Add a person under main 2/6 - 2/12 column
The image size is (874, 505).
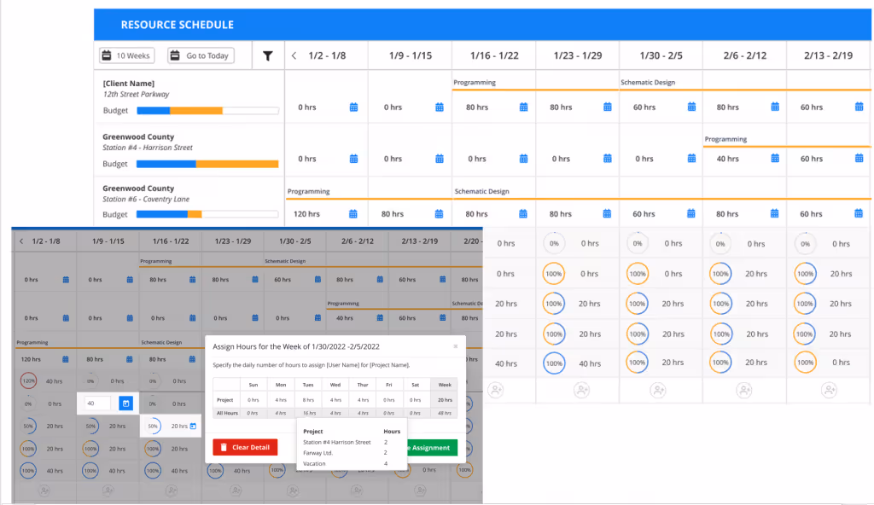pos(744,390)
